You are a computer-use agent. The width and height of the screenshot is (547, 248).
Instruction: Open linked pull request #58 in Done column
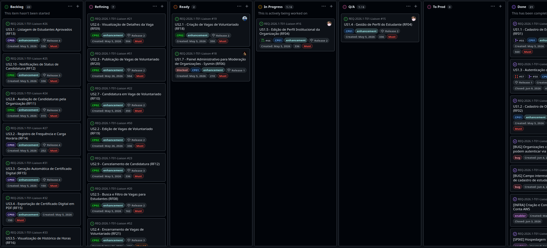tap(533, 76)
